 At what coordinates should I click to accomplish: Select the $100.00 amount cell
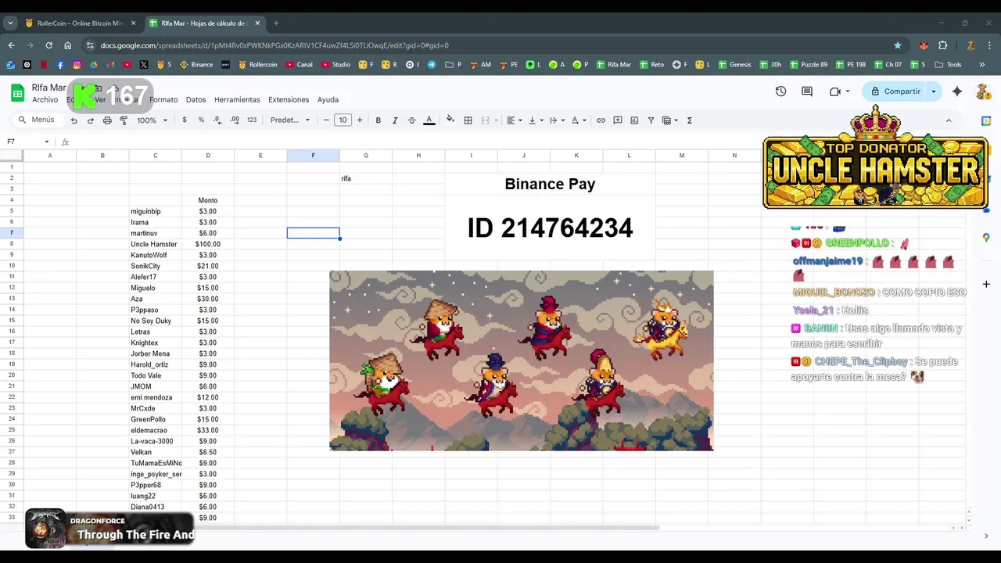[208, 244]
